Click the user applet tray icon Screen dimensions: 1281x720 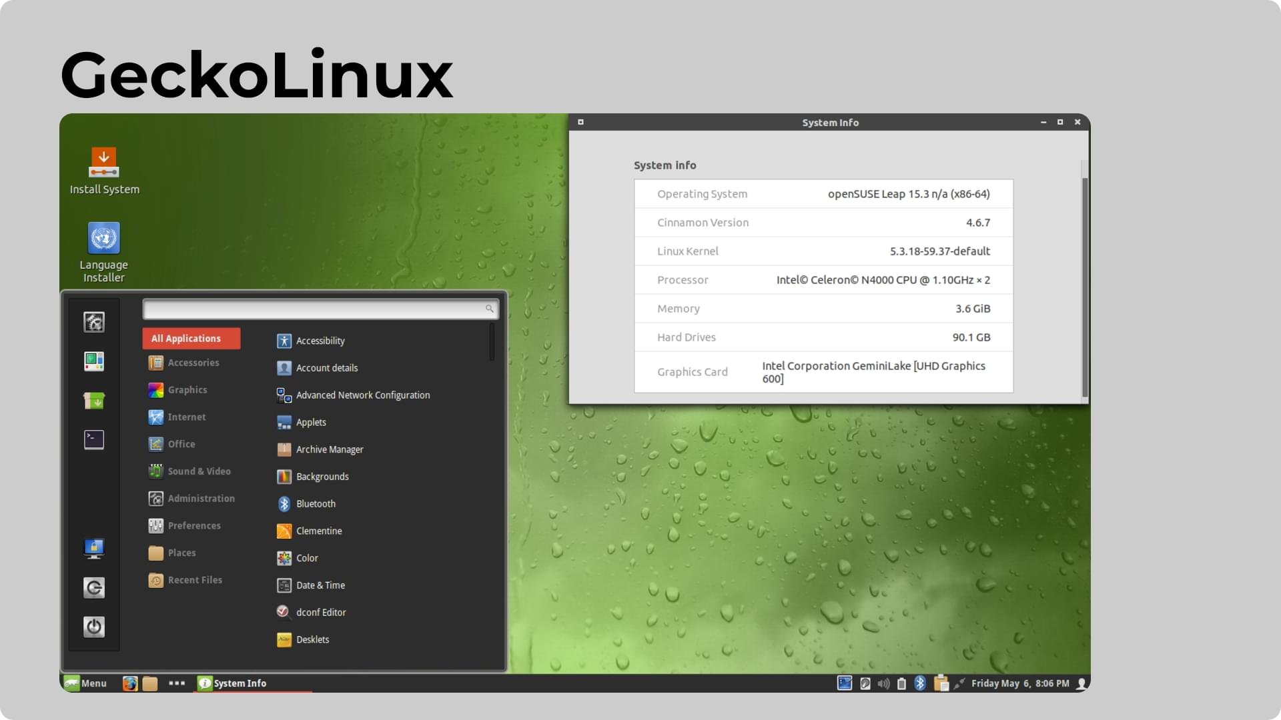[1082, 683]
